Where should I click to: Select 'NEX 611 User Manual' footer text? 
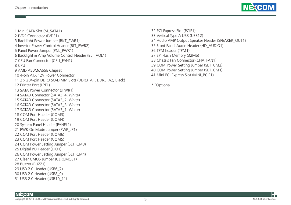point(264,199)
